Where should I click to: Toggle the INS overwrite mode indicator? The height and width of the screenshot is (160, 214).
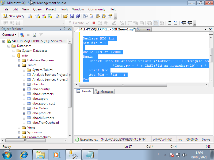tap(208, 146)
